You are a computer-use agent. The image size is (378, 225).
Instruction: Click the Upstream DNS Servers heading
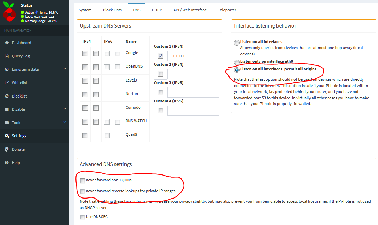(x=106, y=25)
